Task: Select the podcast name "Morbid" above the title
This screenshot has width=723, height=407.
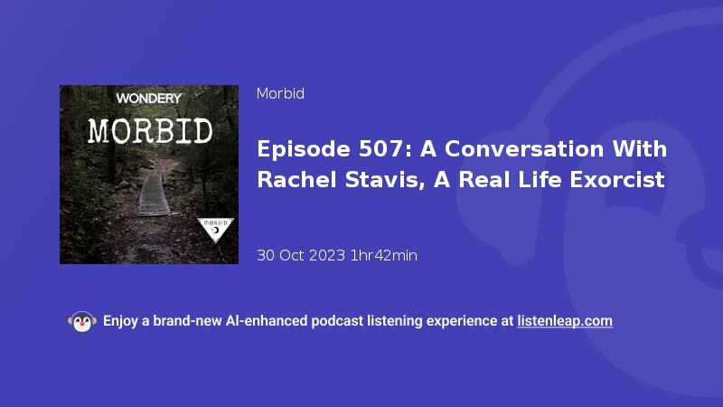Action: pos(280,94)
